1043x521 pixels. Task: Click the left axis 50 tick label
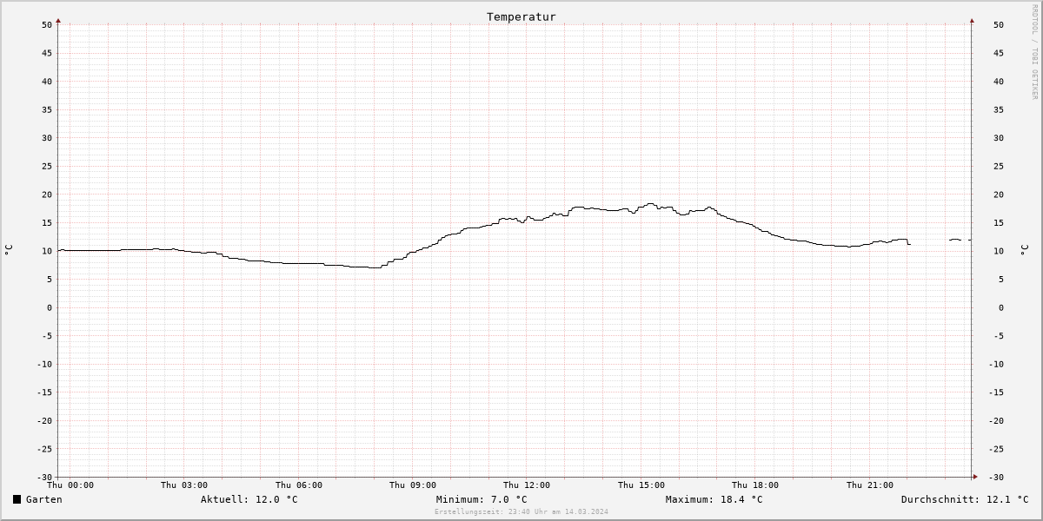pyautogui.click(x=47, y=24)
